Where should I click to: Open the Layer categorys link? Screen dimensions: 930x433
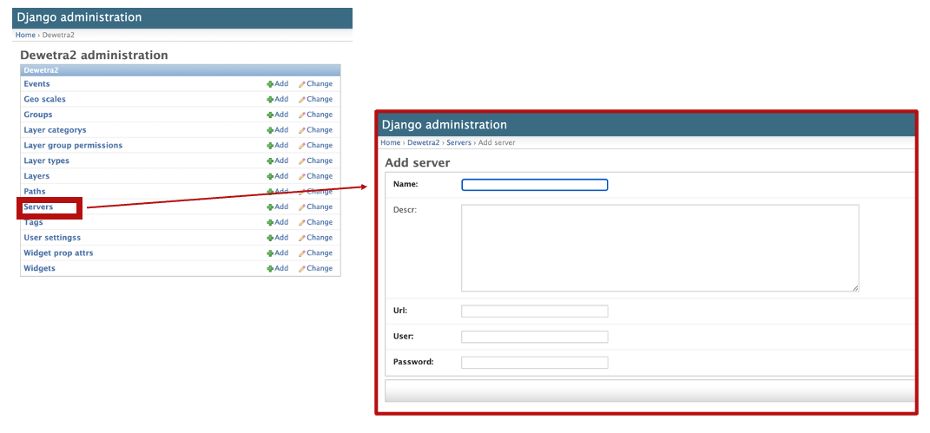coord(56,129)
